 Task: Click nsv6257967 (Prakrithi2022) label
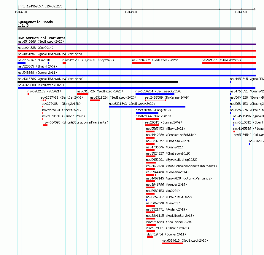coord(169,197)
